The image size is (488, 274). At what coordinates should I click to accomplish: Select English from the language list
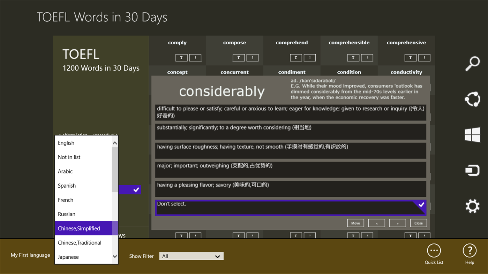pyautogui.click(x=66, y=143)
